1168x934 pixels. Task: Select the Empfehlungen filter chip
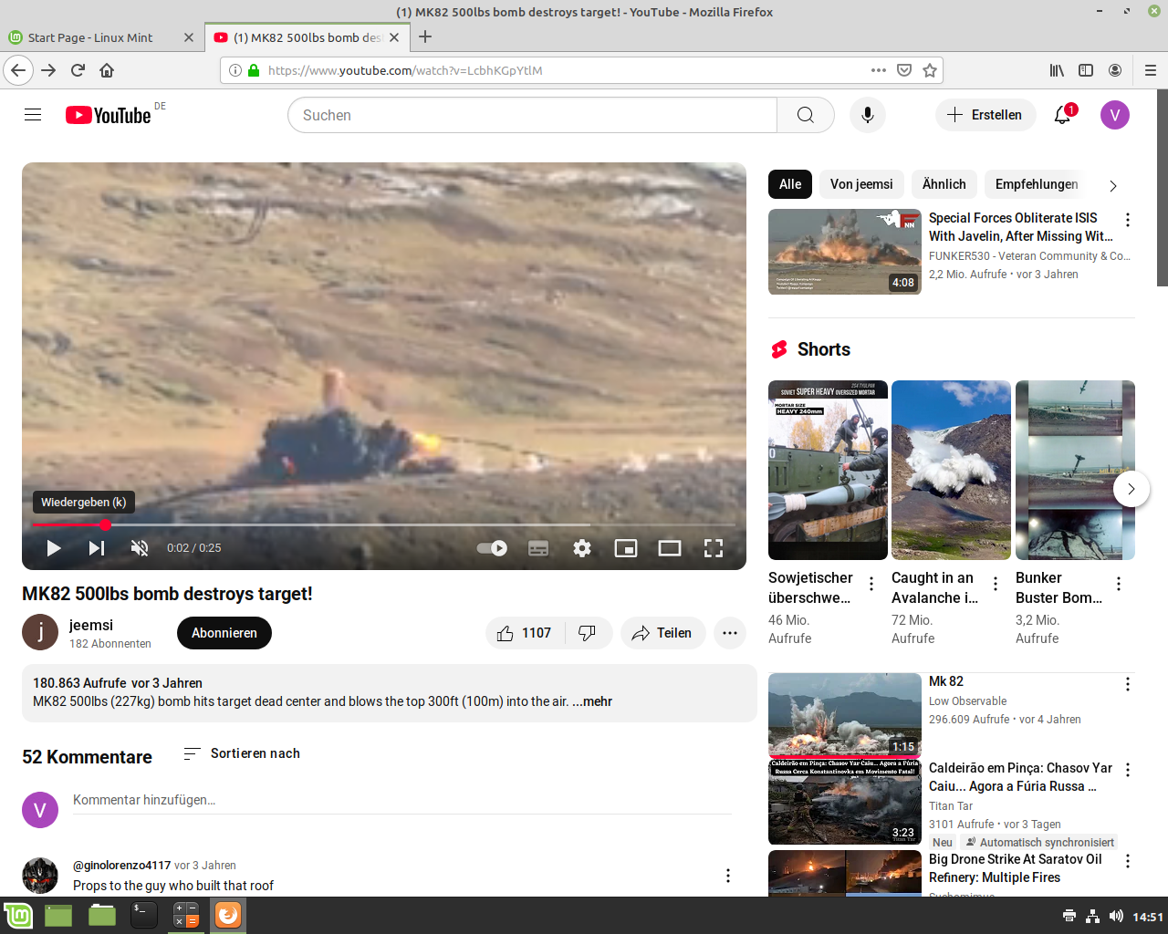1037,184
